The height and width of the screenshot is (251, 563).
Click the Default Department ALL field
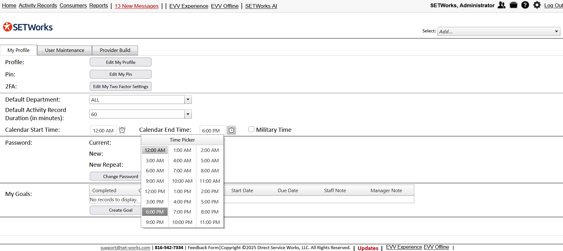pos(137,100)
